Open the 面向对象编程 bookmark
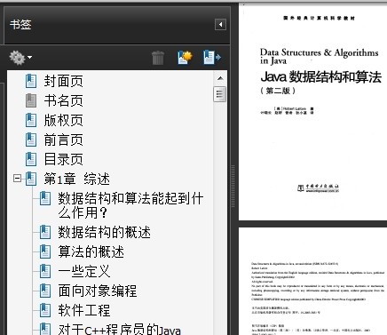Image resolution: width=387 pixels, height=335 pixels. 98,291
